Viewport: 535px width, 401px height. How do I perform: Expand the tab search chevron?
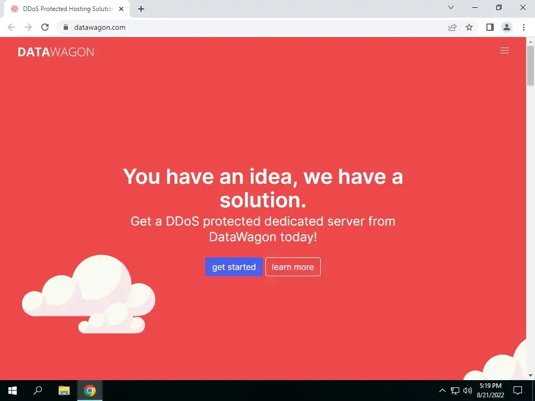coord(451,7)
